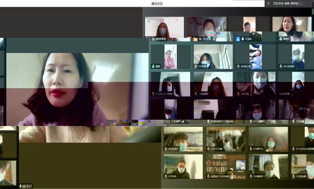This screenshot has width=314, height=189.
Task: Select video tile labeled 198
Action: (x=268, y=167)
